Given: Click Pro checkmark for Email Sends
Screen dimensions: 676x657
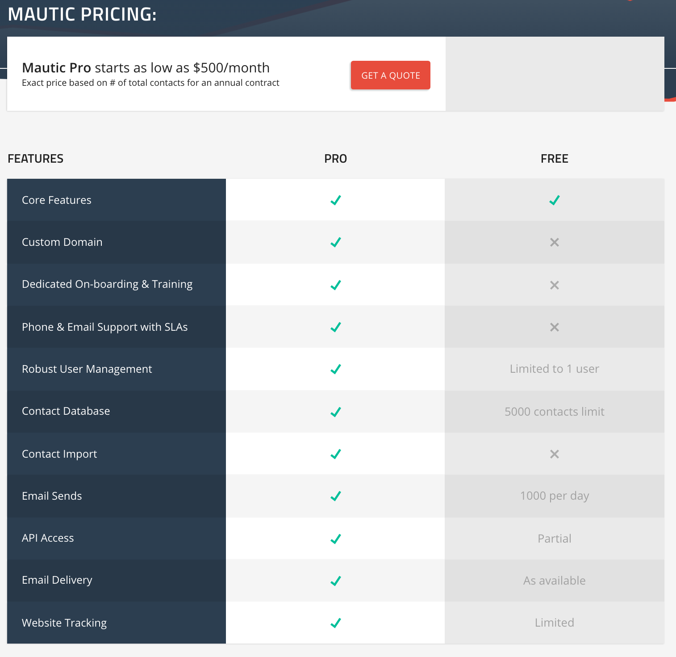Looking at the screenshot, I should click(336, 496).
